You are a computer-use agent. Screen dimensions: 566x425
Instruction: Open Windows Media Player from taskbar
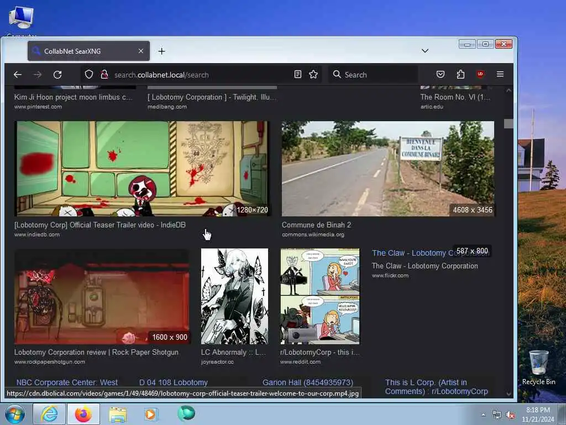coord(151,414)
